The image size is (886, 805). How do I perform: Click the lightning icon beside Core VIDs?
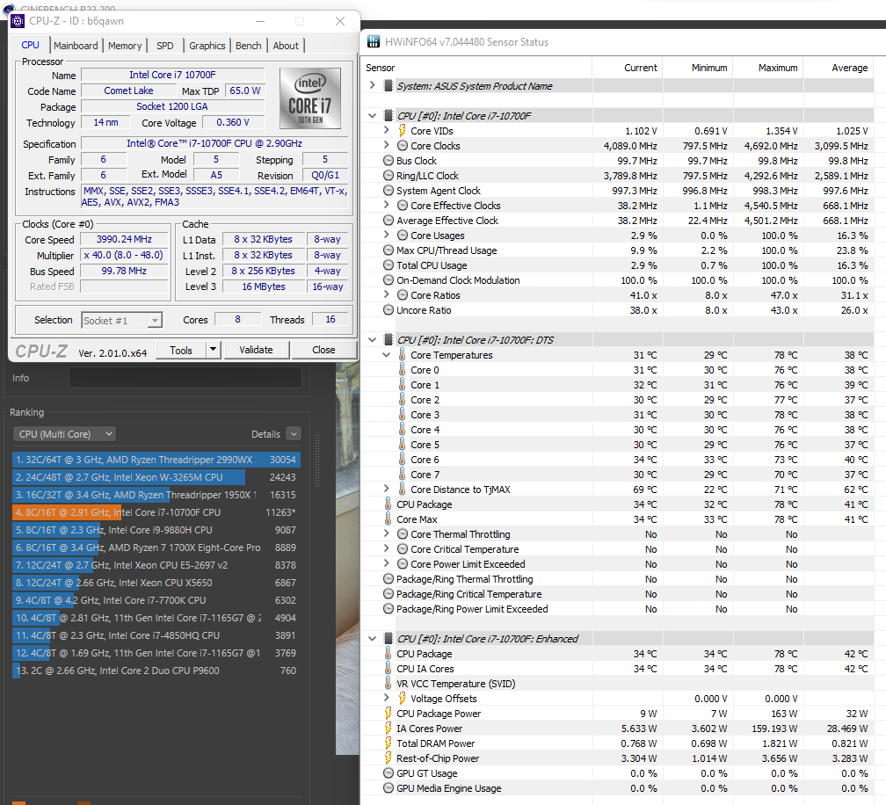[x=403, y=130]
